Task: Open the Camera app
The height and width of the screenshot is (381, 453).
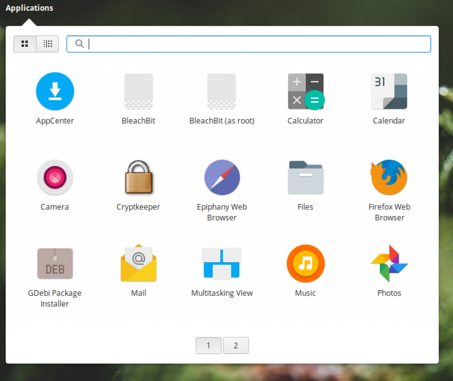Action: [x=55, y=177]
